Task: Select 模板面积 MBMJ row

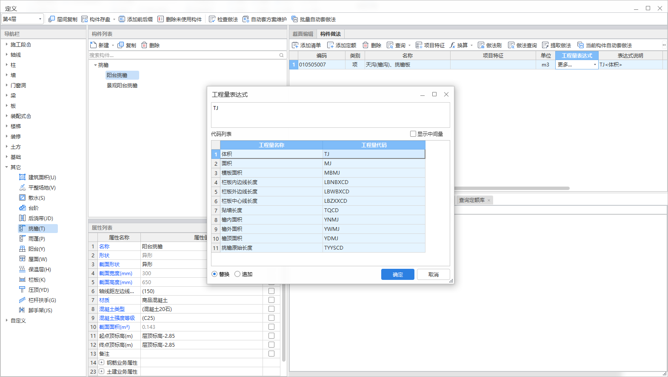Action: point(318,173)
